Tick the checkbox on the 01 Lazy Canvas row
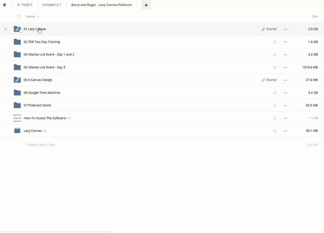Image resolution: width=324 pixels, height=233 pixels. (21, 31)
